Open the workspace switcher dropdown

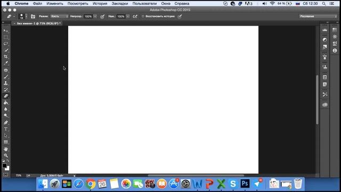pos(318,17)
